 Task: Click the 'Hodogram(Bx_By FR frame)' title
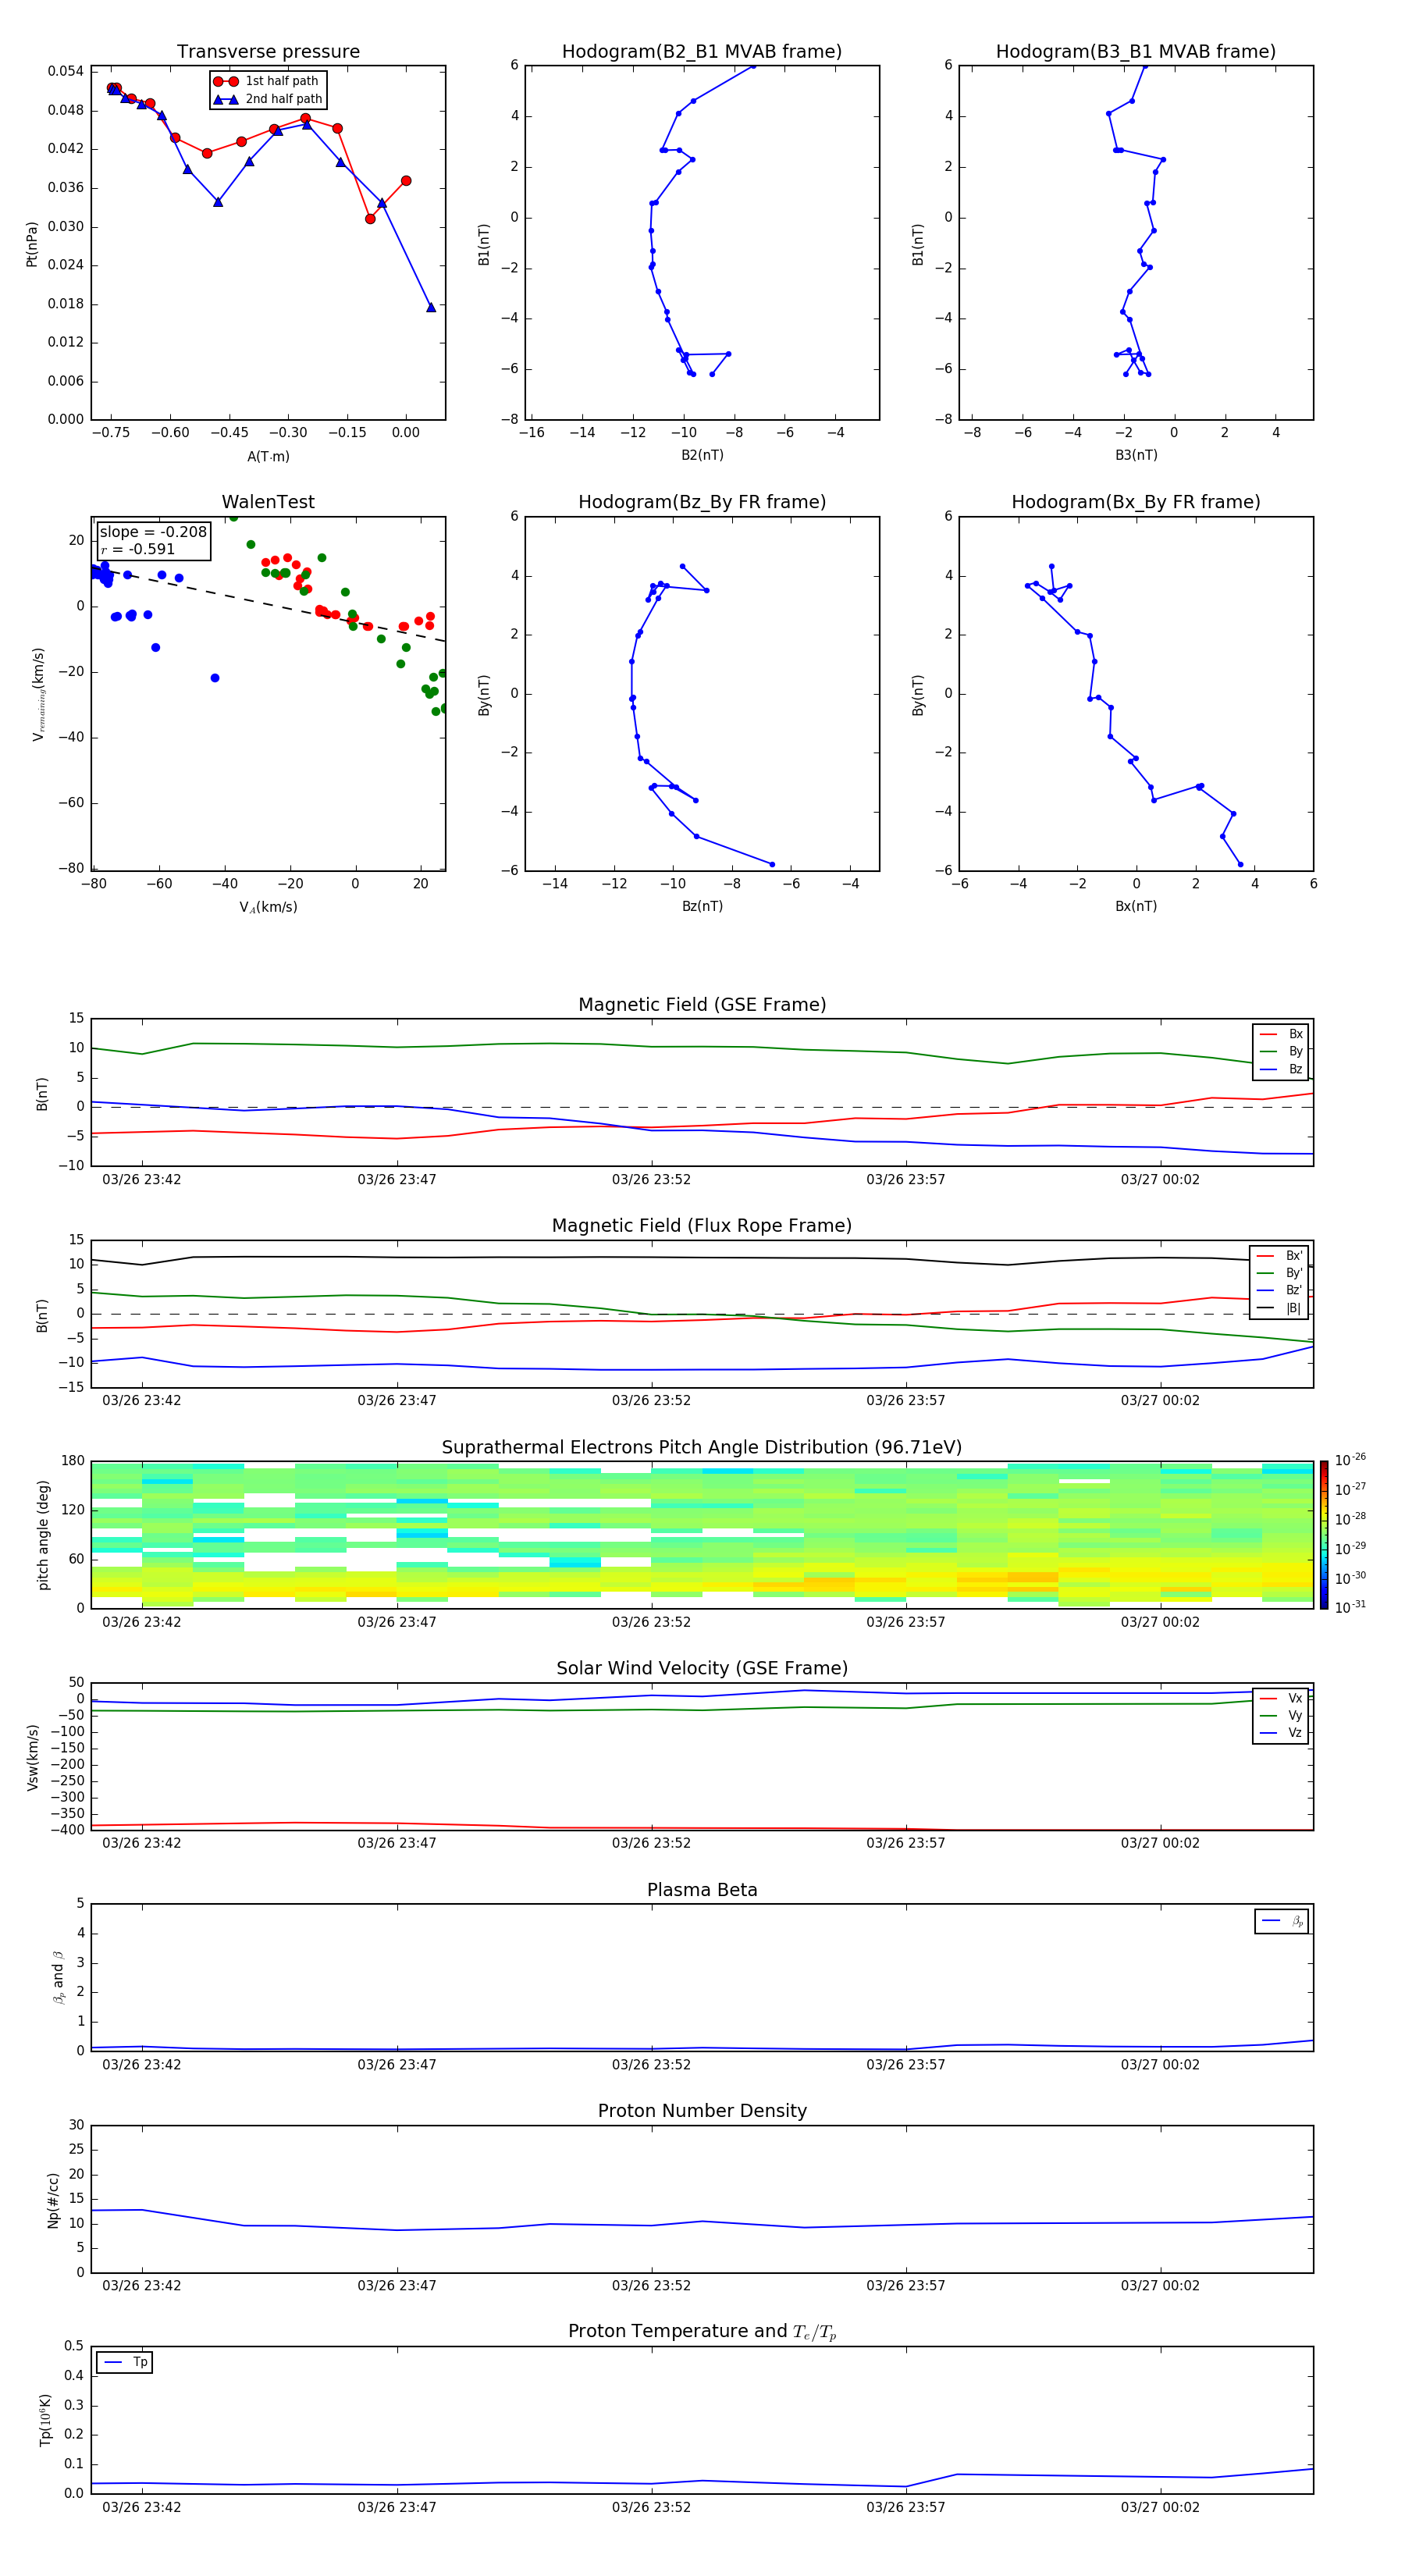click(x=1136, y=502)
